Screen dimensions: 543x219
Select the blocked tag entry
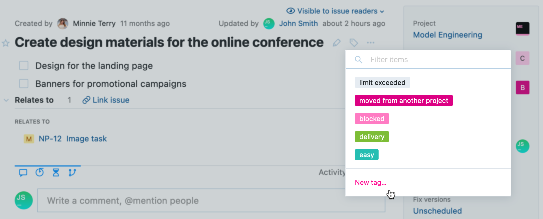click(x=372, y=119)
